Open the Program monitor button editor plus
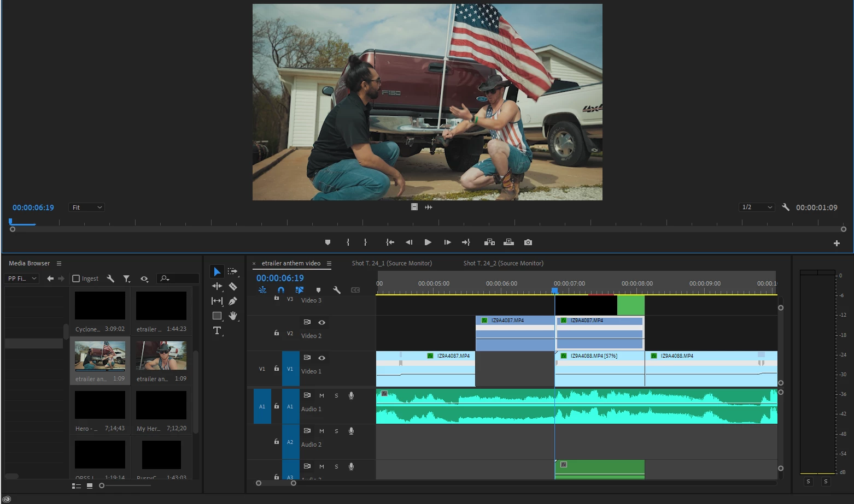 [837, 244]
